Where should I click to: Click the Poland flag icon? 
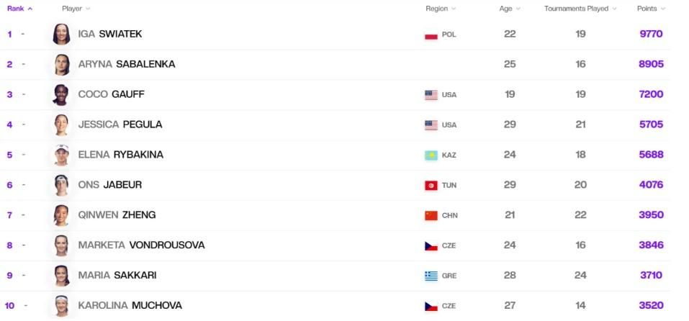click(x=431, y=35)
